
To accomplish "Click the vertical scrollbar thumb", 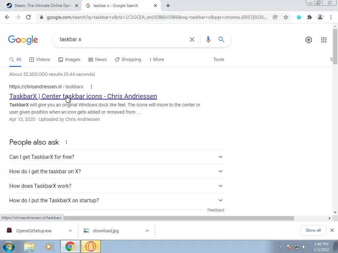I will [335, 46].
